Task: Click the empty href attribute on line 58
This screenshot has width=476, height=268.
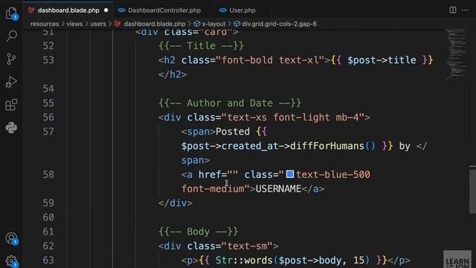Action: (x=218, y=175)
